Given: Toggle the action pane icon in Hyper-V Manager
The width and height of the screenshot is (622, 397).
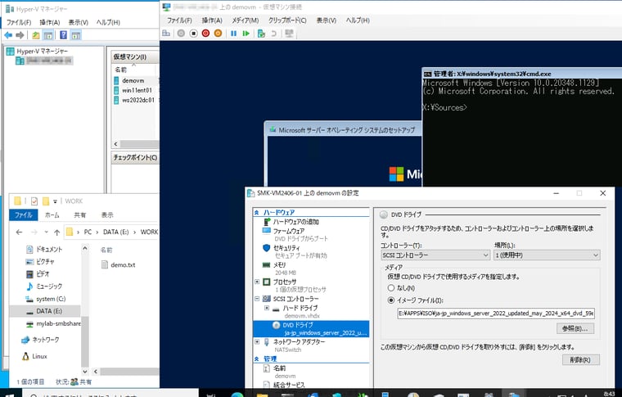Looking at the screenshot, I should pos(76,35).
